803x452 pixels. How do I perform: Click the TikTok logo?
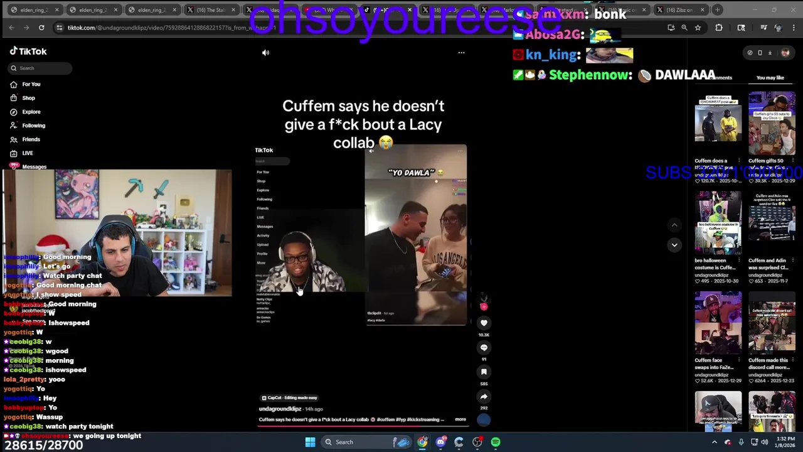(x=28, y=51)
